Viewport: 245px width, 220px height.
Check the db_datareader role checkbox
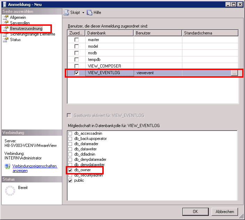coord(70,144)
